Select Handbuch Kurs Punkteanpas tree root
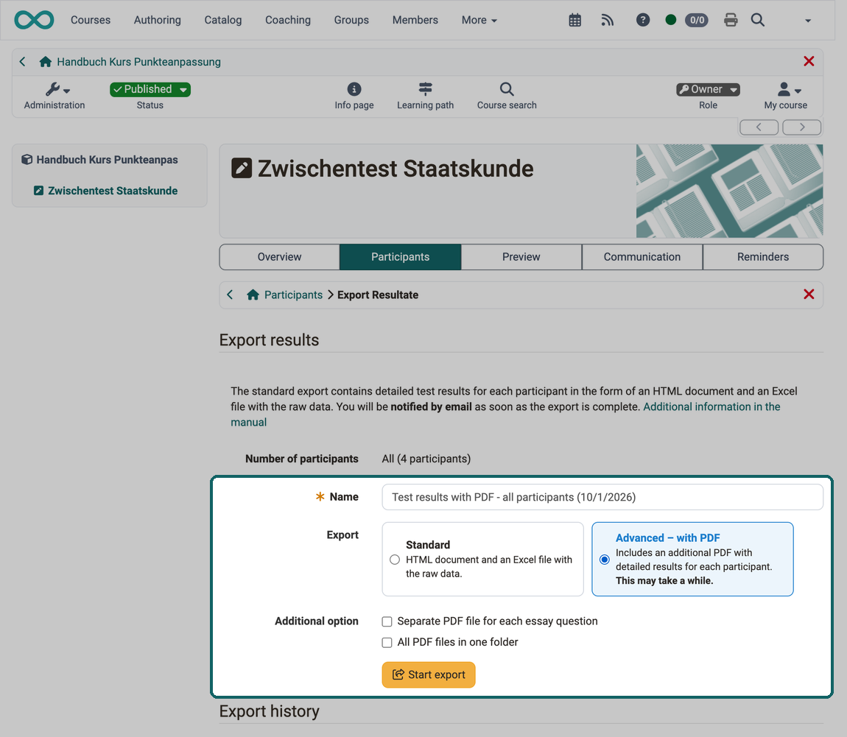The width and height of the screenshot is (847, 737). click(107, 160)
